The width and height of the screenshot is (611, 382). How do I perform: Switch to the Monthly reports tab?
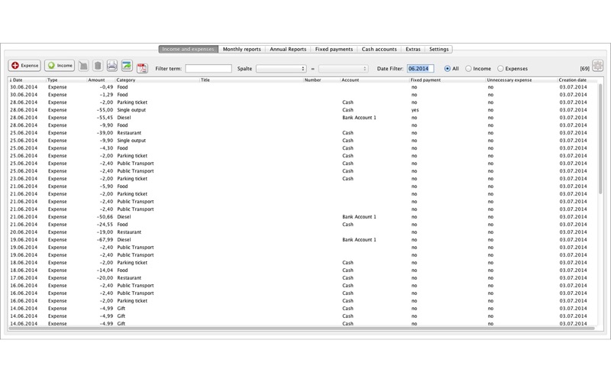(241, 49)
